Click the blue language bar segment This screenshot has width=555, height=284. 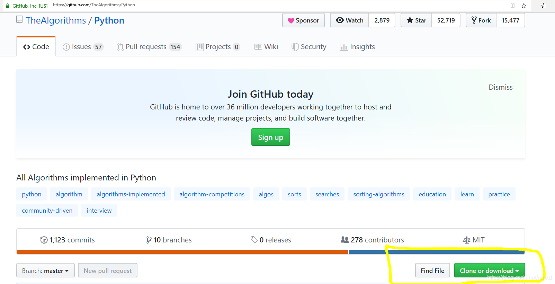pos(436,252)
